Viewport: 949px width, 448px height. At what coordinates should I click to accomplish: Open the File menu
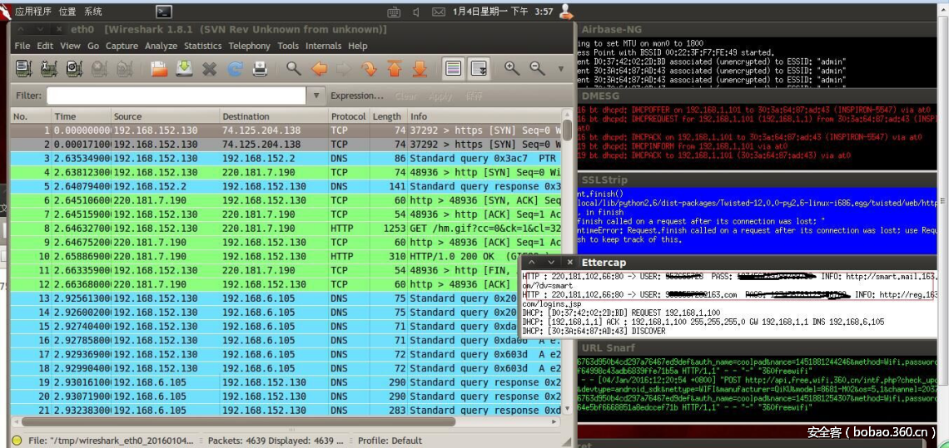[22, 46]
